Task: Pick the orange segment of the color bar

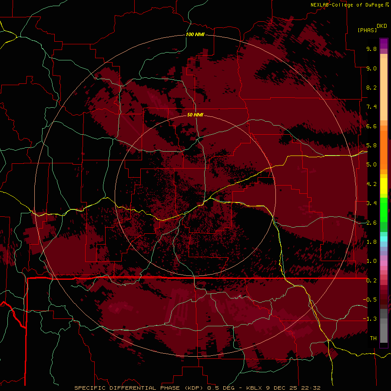Action: (x=384, y=149)
